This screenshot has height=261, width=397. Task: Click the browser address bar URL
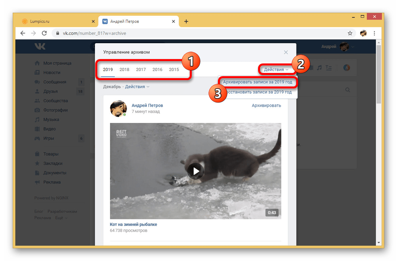coord(94,33)
